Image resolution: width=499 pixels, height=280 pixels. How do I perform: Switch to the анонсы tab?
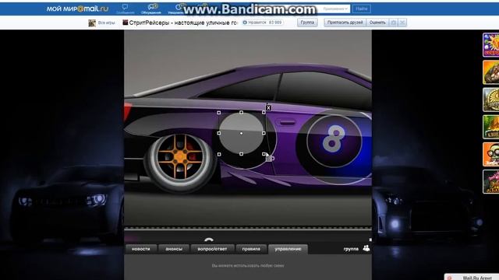pos(174,249)
